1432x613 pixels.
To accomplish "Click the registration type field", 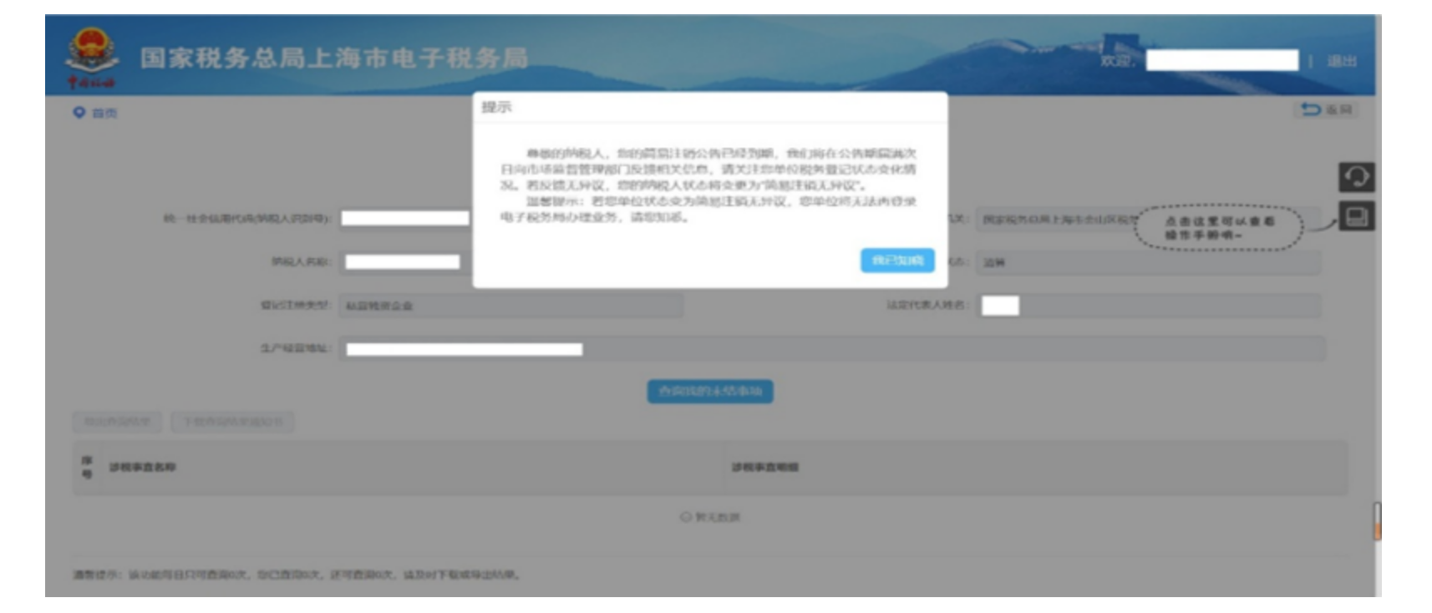I will click(510, 306).
